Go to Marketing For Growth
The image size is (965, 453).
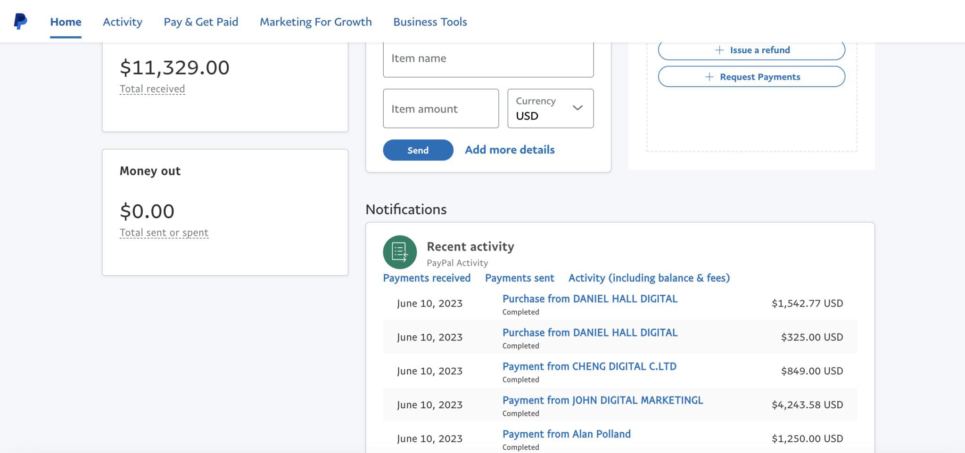tap(315, 22)
